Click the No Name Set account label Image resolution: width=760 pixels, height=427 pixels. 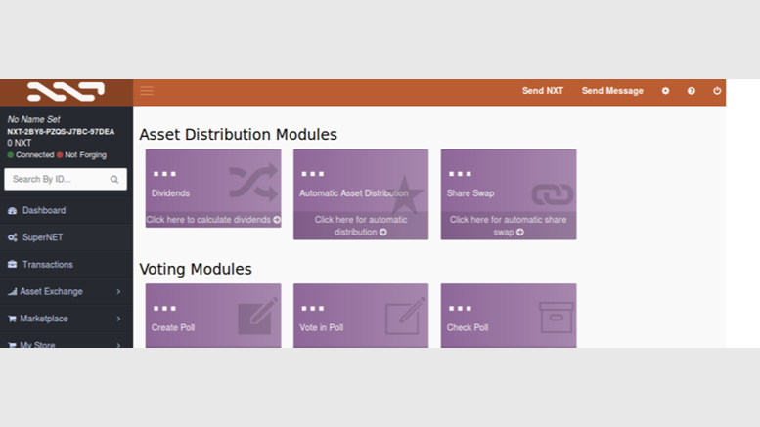pyautogui.click(x=33, y=119)
